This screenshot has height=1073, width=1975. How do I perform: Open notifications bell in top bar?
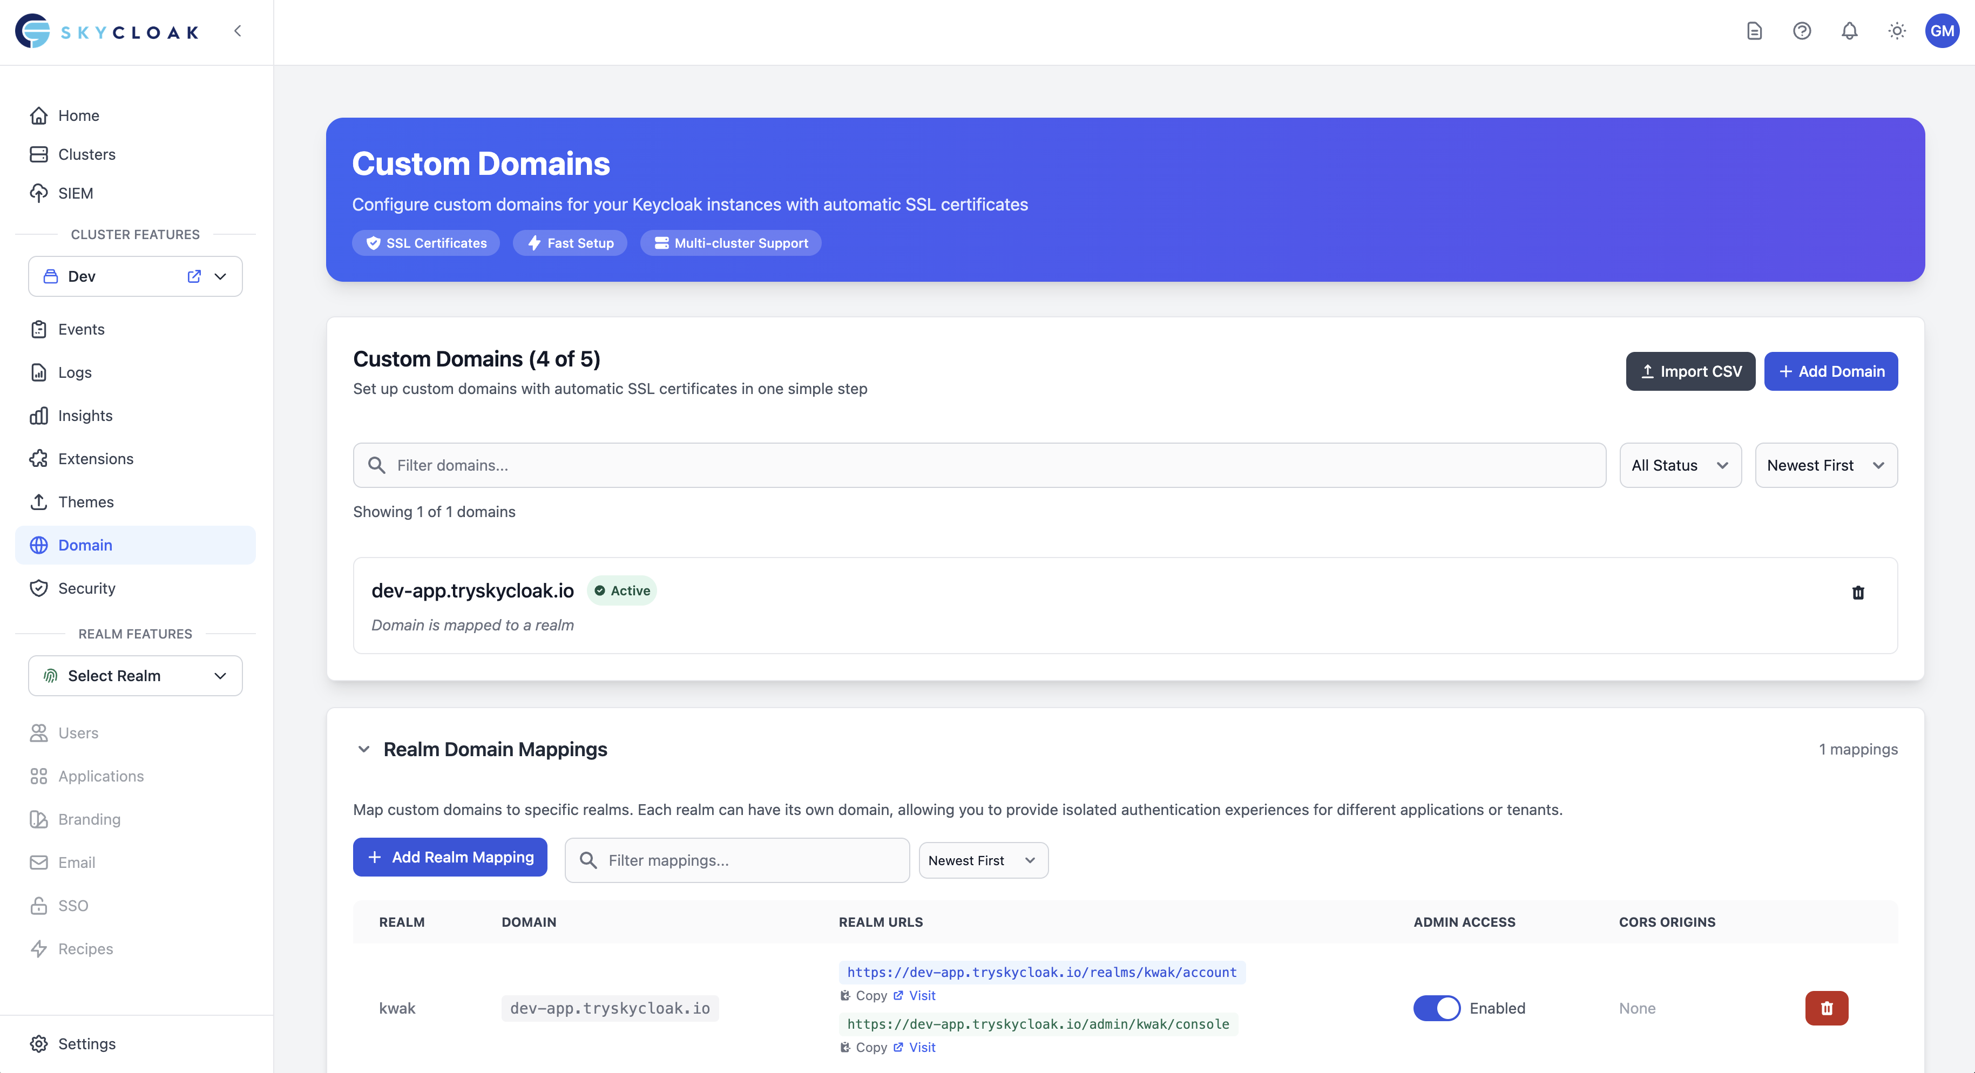coord(1849,31)
